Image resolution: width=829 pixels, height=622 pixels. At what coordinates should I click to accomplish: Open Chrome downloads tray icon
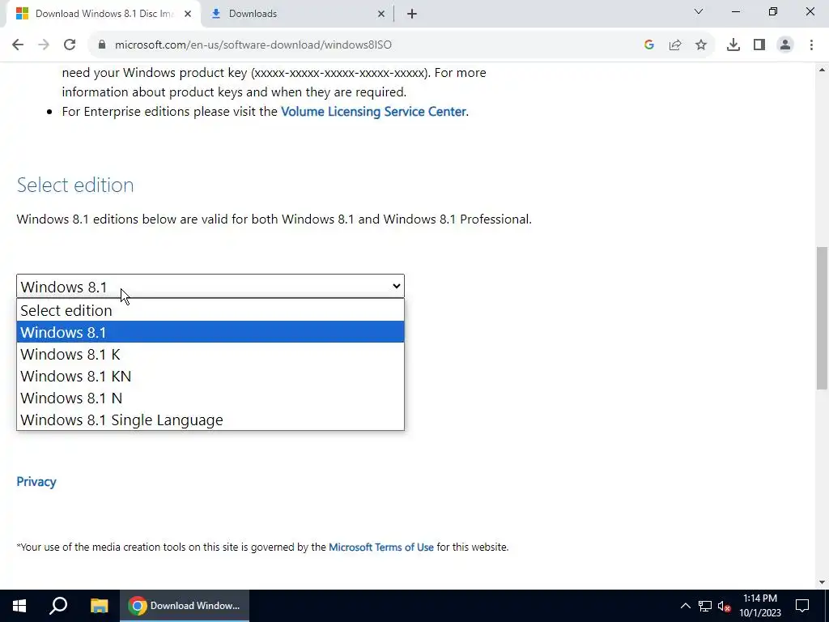pyautogui.click(x=733, y=45)
